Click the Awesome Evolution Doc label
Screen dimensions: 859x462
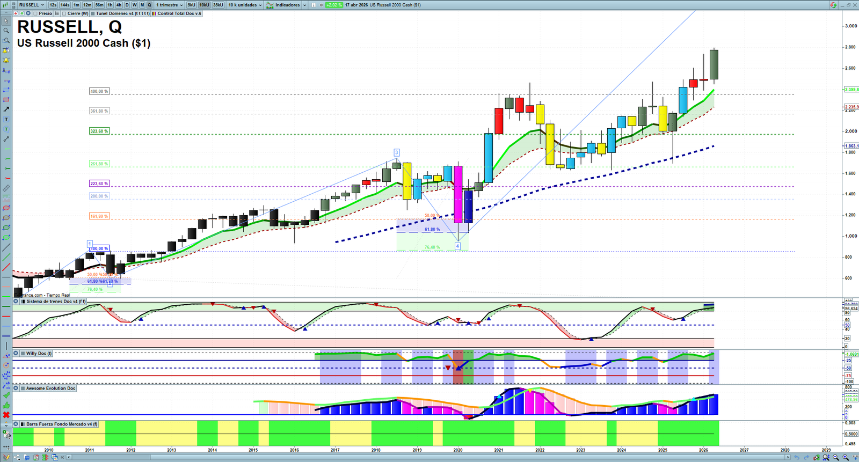pyautogui.click(x=51, y=388)
